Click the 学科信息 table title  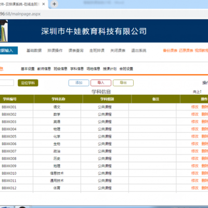101,92
